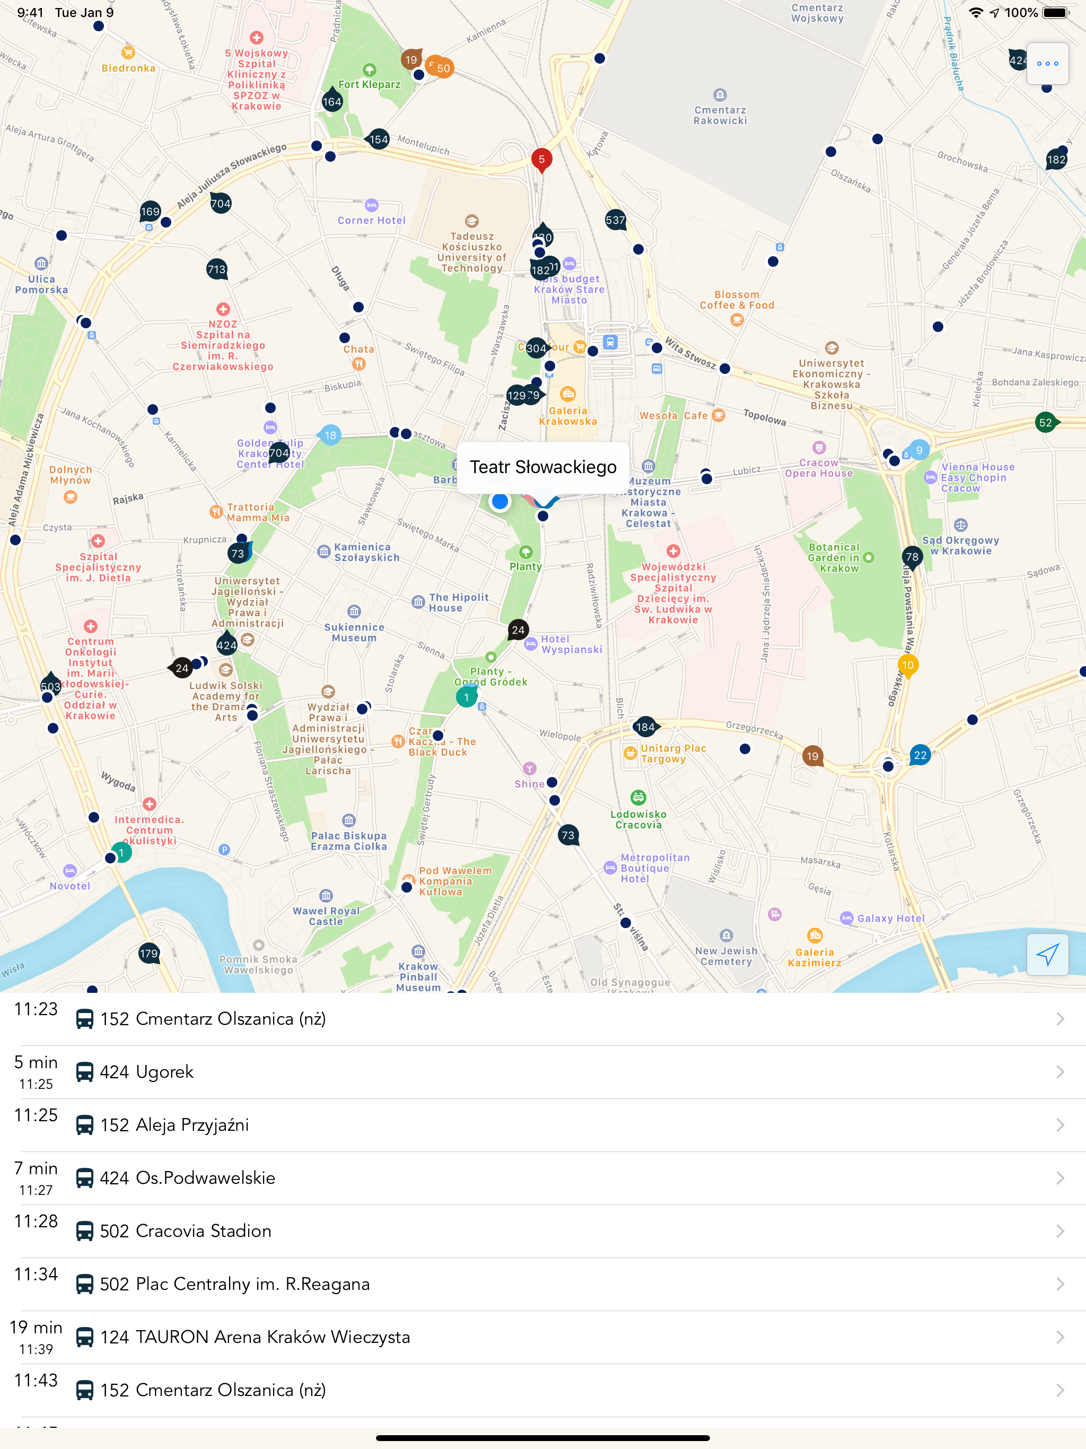Select the yellow line 10 marker

[908, 666]
